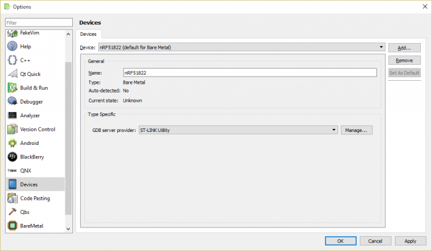Click the sidebar scroll up arrow

[69, 34]
